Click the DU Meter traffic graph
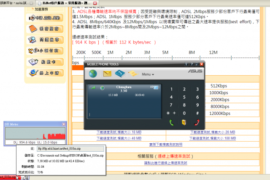Image resolution: width=270 pixels, height=180 pixels. click(35, 133)
